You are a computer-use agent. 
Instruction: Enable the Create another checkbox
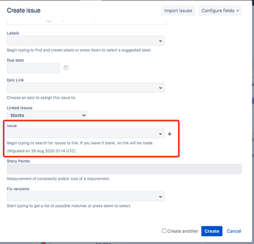coord(164,231)
